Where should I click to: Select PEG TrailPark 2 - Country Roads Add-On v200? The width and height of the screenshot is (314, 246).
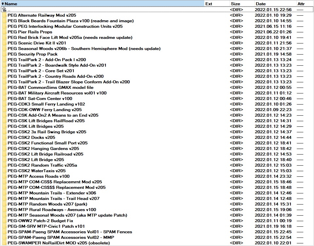pos(56,76)
